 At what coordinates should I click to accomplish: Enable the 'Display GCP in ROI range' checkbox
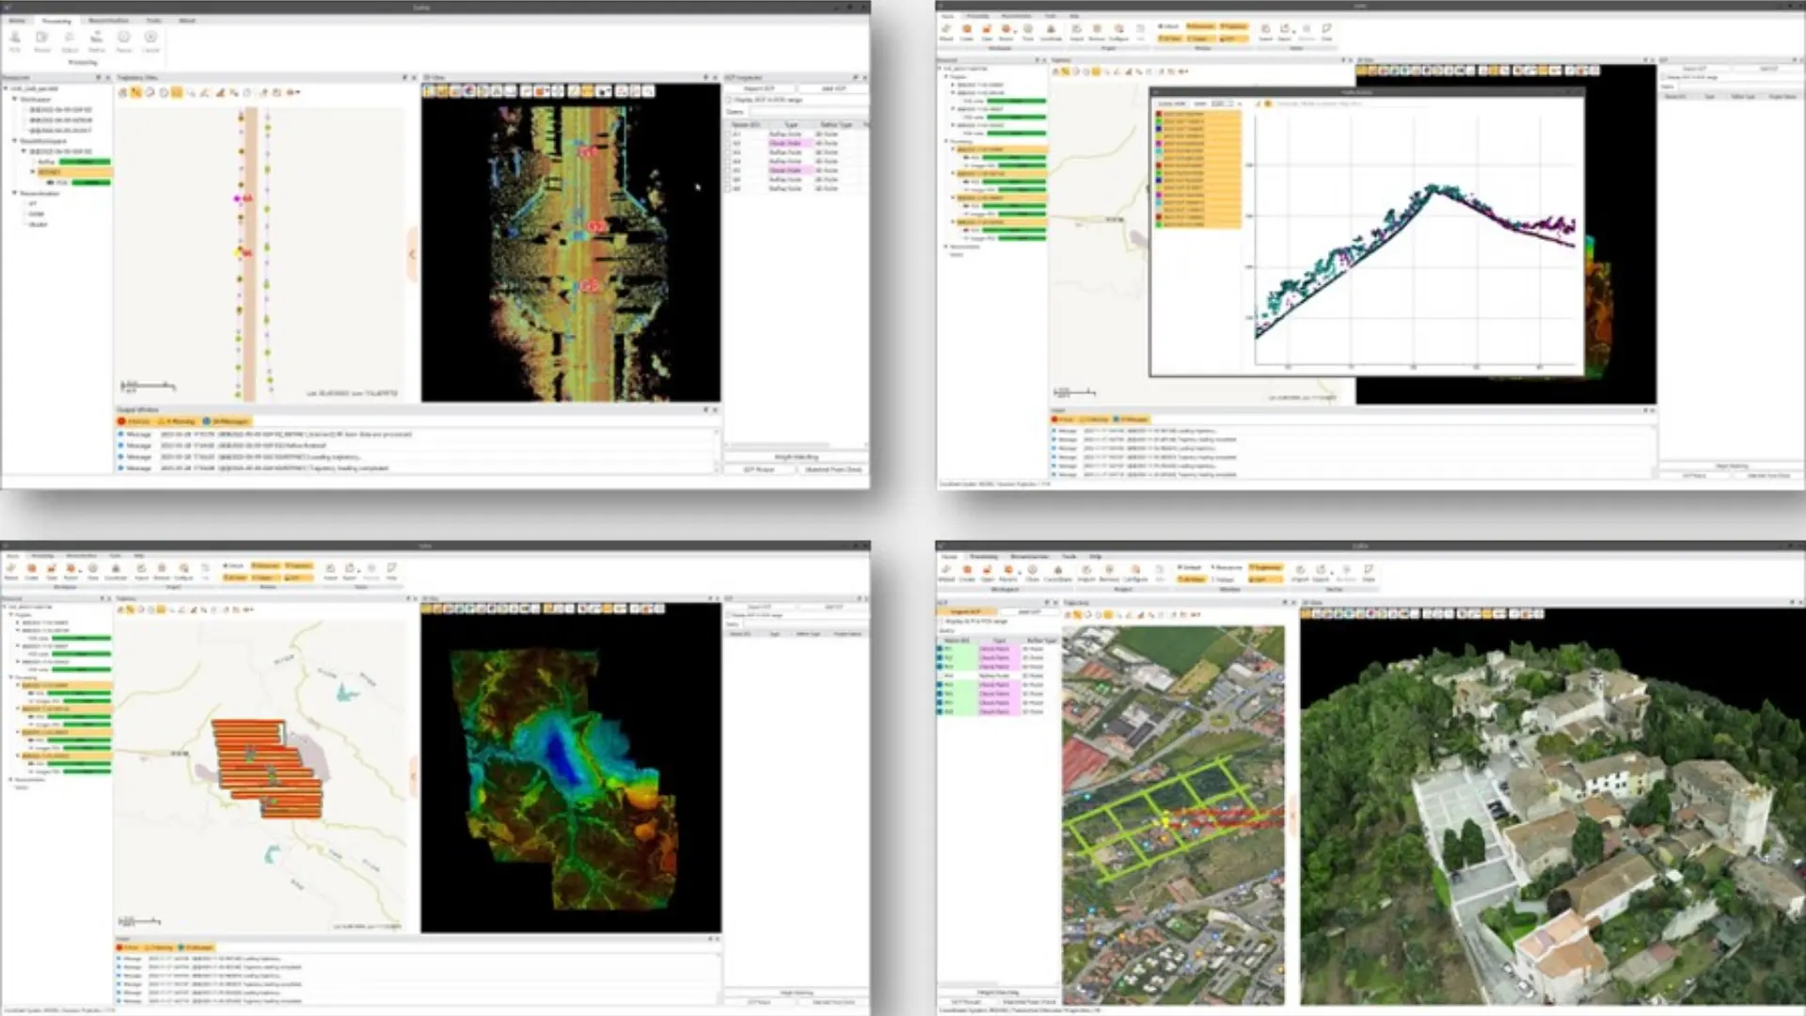click(730, 100)
